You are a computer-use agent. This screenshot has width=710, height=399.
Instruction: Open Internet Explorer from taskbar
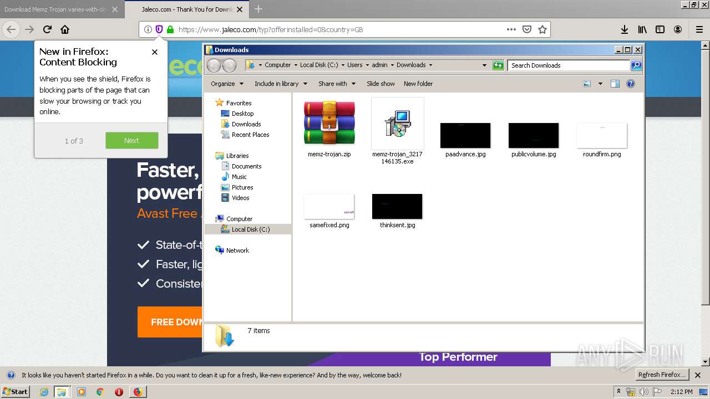pos(44,392)
